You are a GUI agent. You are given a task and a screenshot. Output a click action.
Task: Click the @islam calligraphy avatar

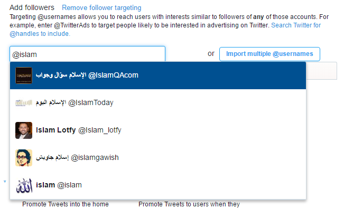(24, 185)
